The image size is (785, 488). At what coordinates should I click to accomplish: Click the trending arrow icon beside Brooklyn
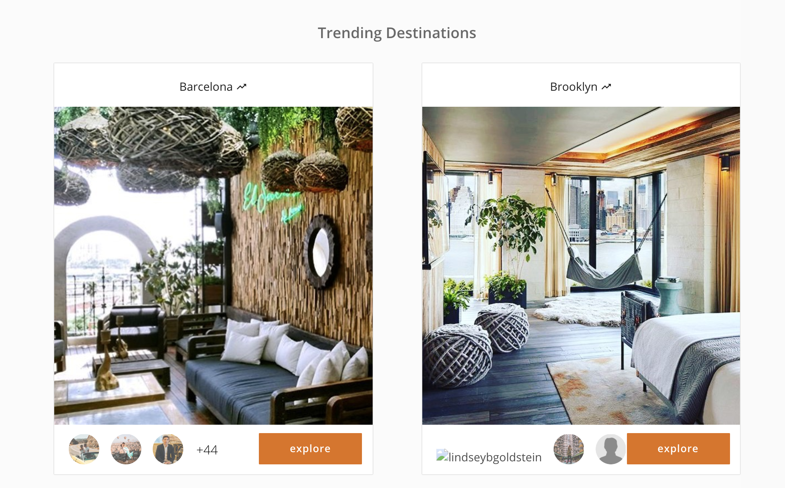coord(606,87)
